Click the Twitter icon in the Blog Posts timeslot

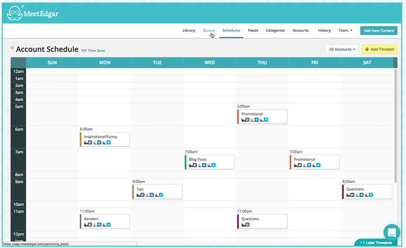pos(211,165)
